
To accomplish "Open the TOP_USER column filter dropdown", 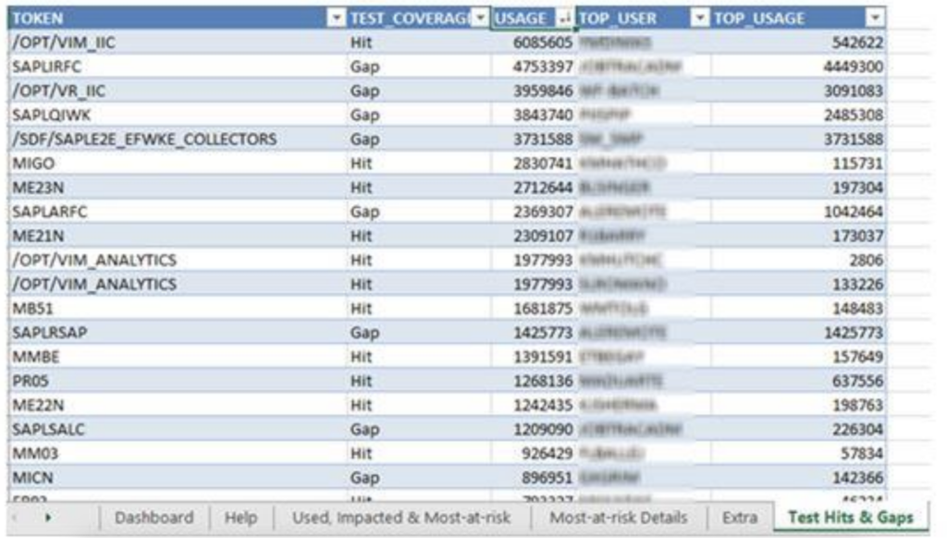I will coord(699,18).
